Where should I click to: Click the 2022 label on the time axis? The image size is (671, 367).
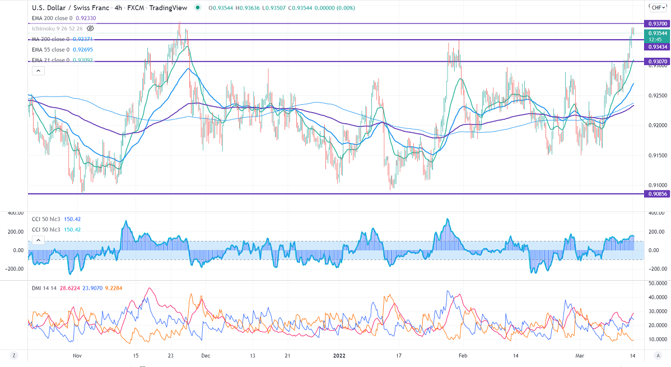click(340, 355)
